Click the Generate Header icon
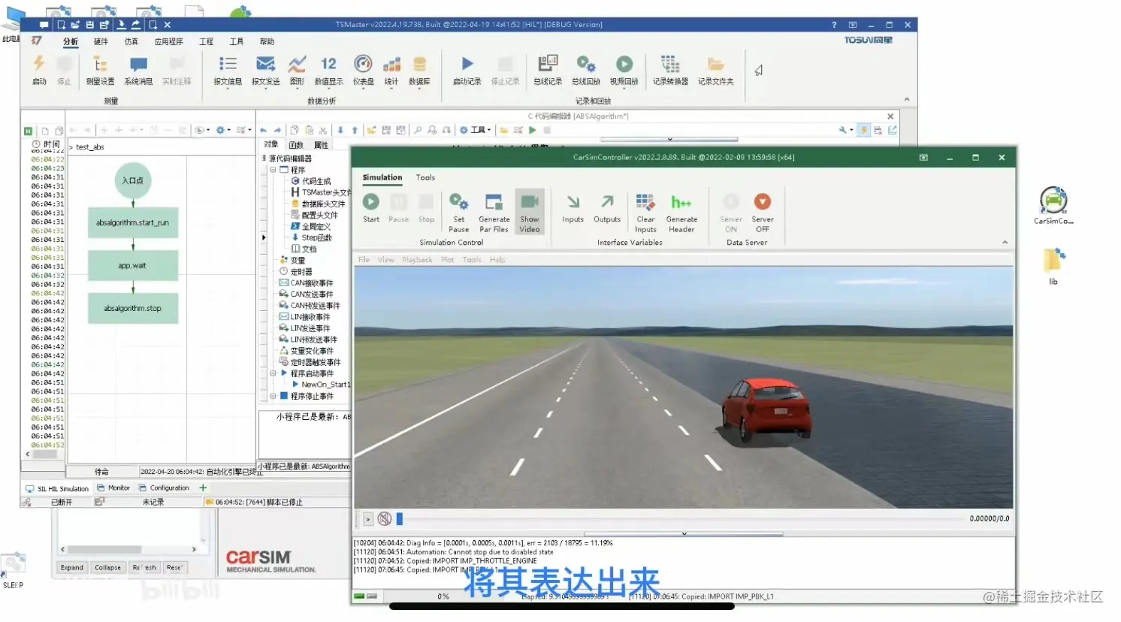The height and width of the screenshot is (622, 1121). [681, 202]
